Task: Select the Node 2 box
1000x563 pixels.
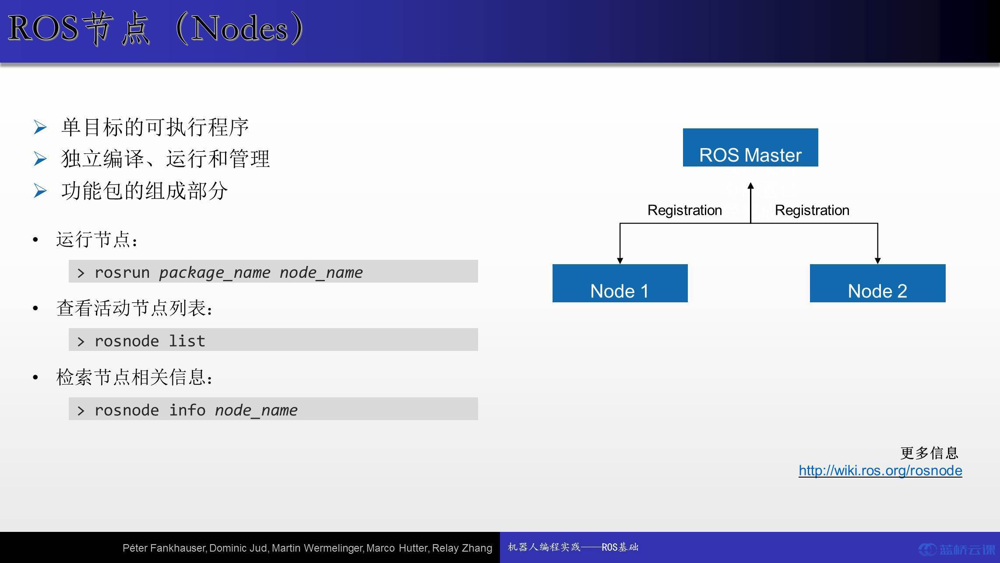Action: pos(877,283)
